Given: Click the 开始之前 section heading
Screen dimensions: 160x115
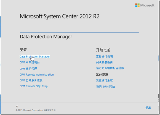Looking at the screenshot, I should click(103, 50).
